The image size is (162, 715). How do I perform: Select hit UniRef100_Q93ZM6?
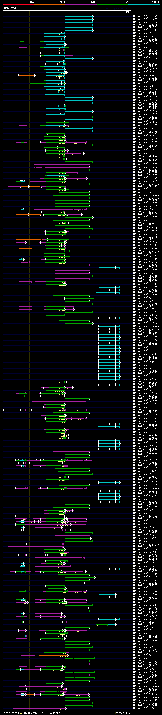point(145,19)
